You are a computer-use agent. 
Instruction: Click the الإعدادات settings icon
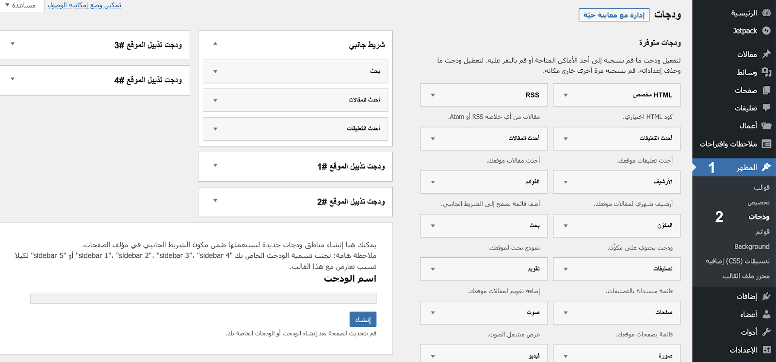(x=766, y=350)
